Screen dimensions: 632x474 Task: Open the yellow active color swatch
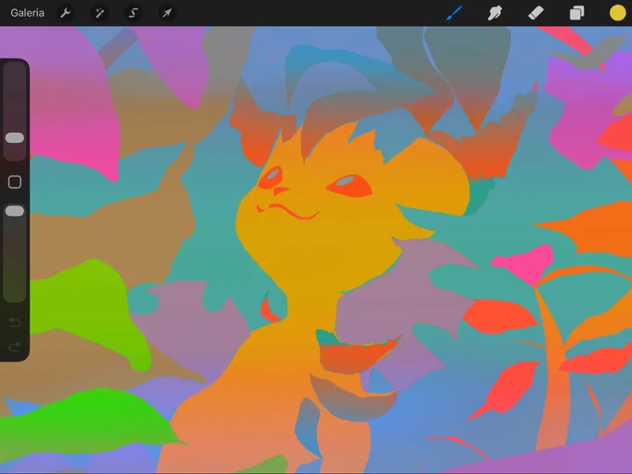tap(617, 13)
